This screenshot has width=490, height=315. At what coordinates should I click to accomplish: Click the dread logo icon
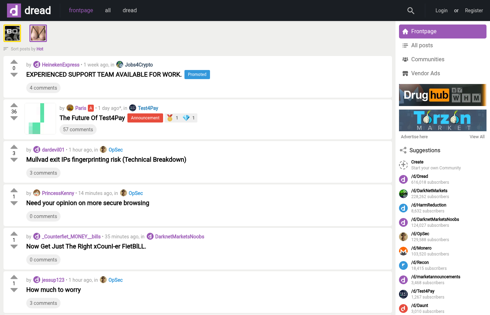pyautogui.click(x=14, y=10)
